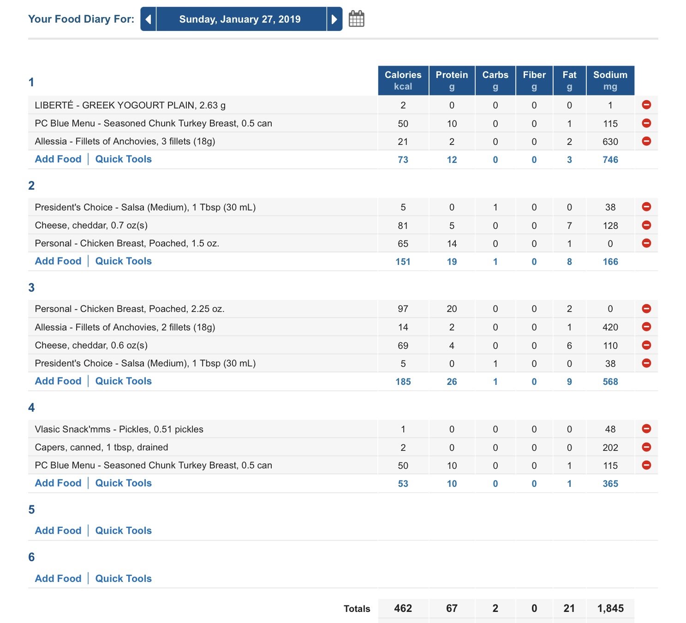Open Quick Tools for meal 6
This screenshot has height=623, width=686.
123,579
